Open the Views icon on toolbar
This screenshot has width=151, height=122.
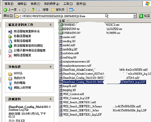coord(71,10)
